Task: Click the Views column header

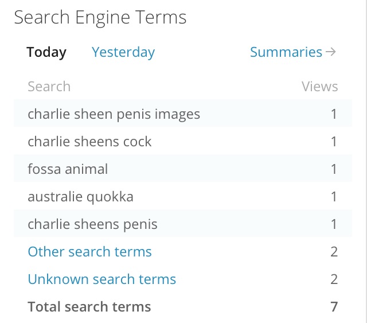Action: click(x=319, y=87)
